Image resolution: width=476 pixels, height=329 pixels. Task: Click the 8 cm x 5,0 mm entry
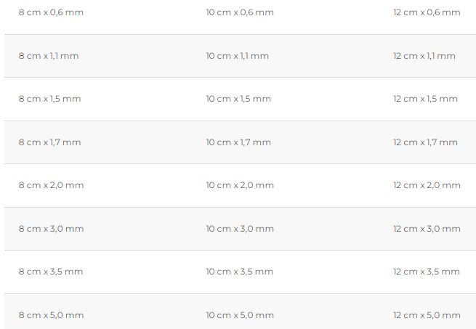[x=51, y=315]
